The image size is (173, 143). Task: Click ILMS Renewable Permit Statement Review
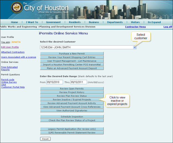click(x=72, y=133)
